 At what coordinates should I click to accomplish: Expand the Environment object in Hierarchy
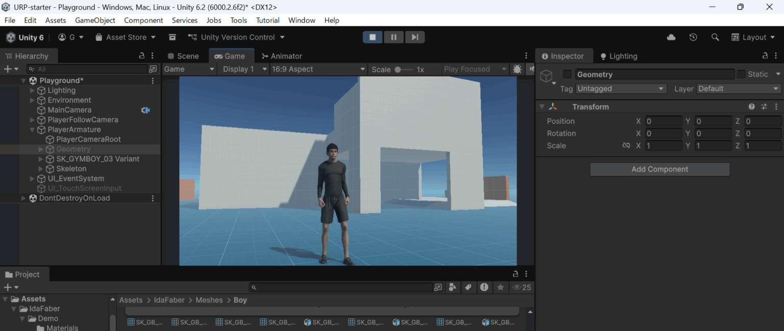pos(32,100)
